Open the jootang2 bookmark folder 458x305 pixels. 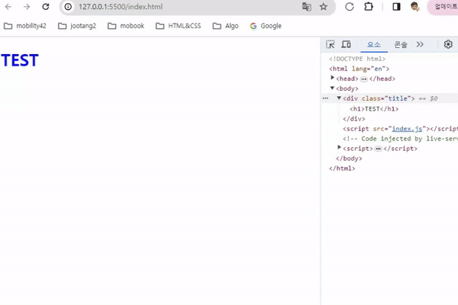[x=77, y=26]
